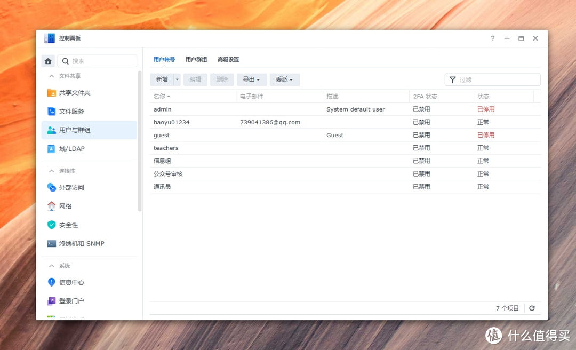Switch to the 用户群组 tab
This screenshot has width=576, height=350.
[x=196, y=59]
